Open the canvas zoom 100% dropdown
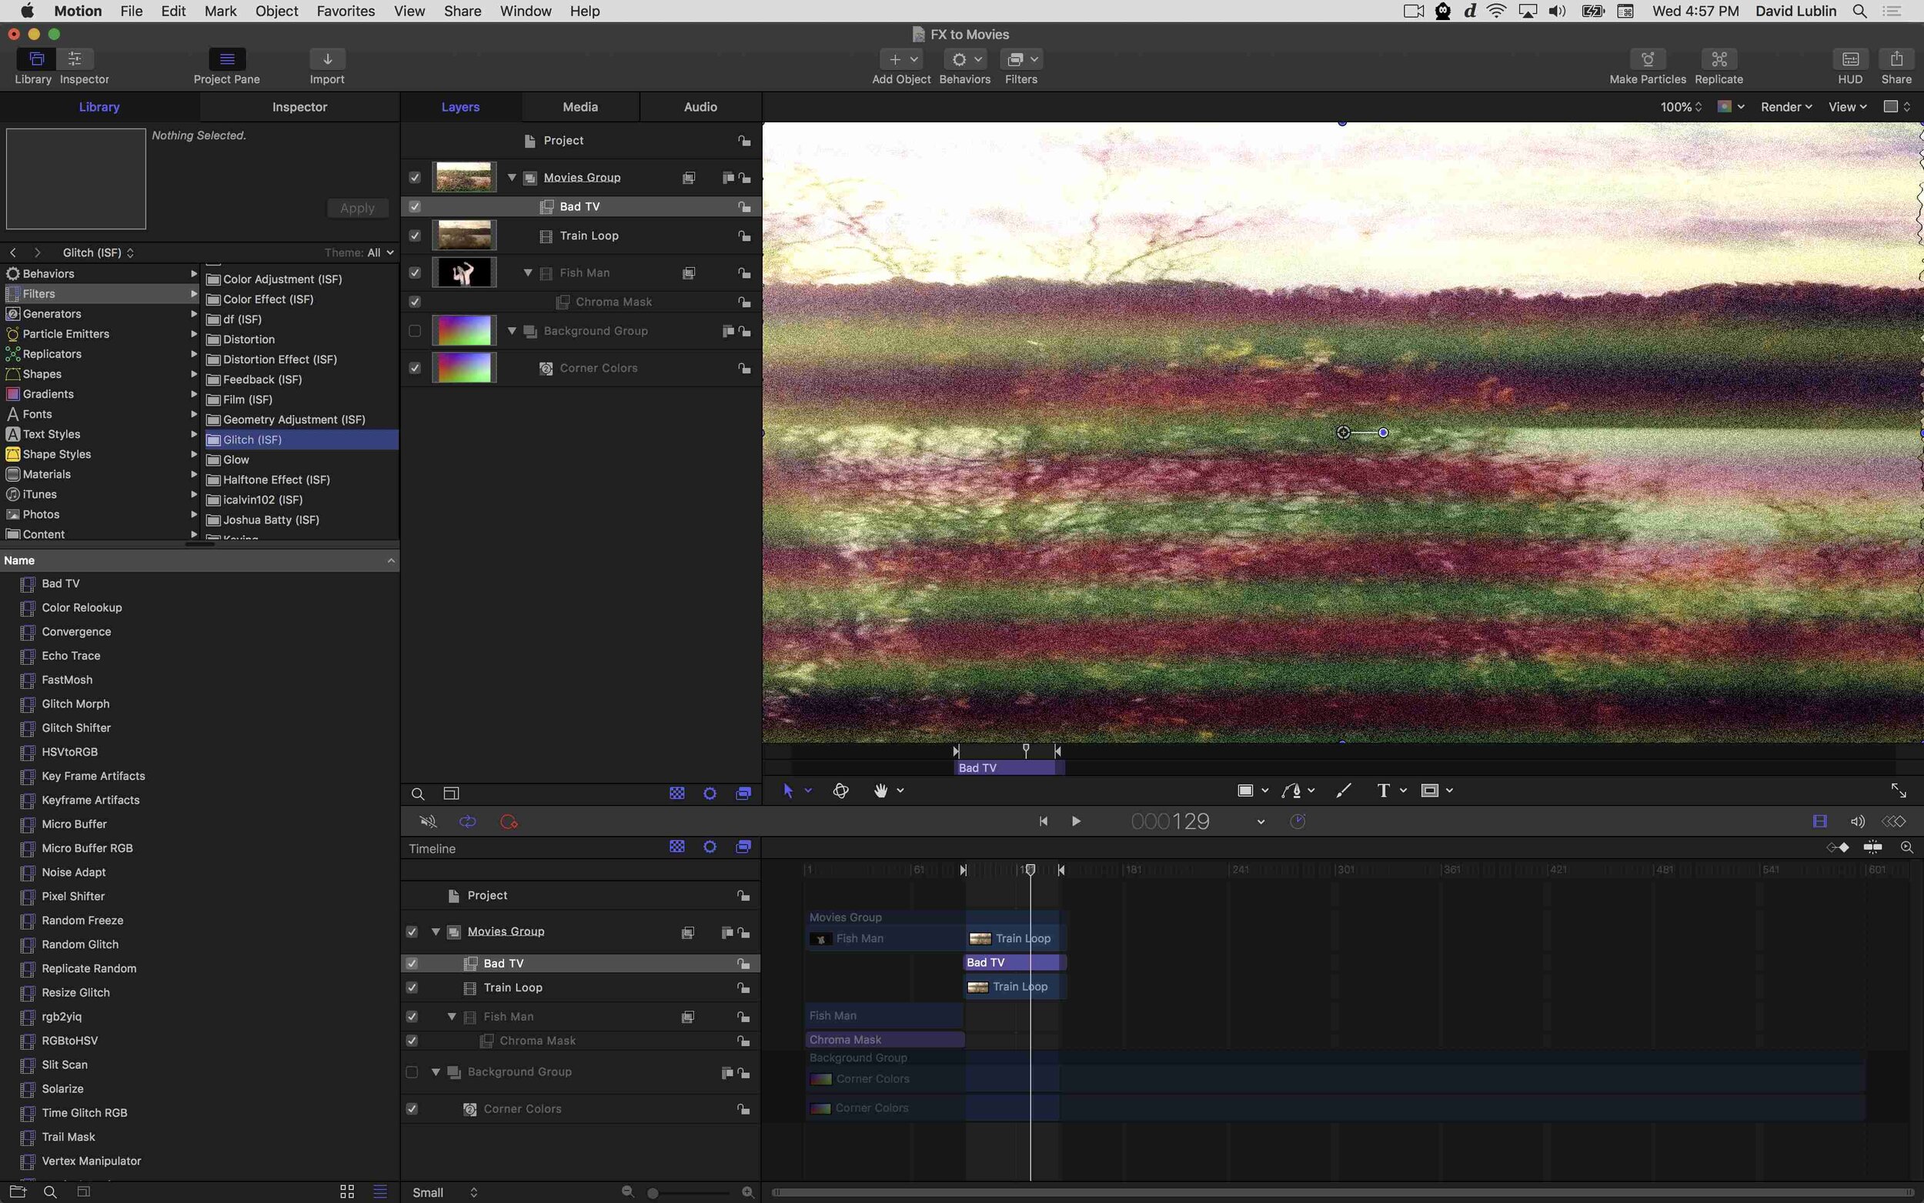1924x1203 pixels. pyautogui.click(x=1681, y=107)
